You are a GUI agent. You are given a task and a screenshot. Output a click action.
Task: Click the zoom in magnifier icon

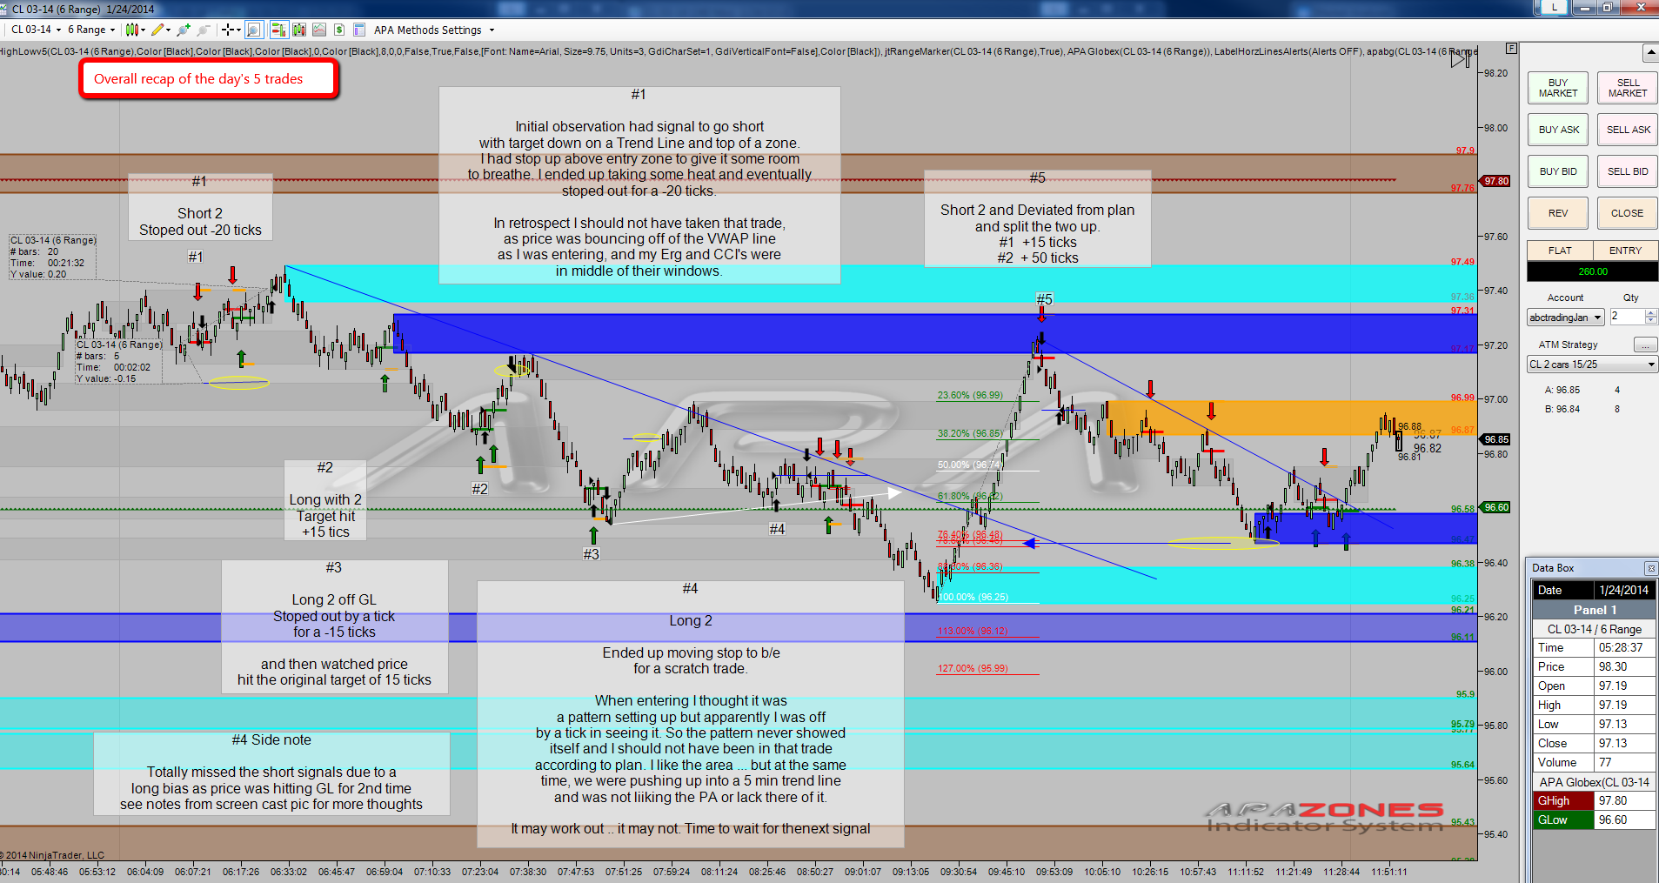pyautogui.click(x=184, y=30)
